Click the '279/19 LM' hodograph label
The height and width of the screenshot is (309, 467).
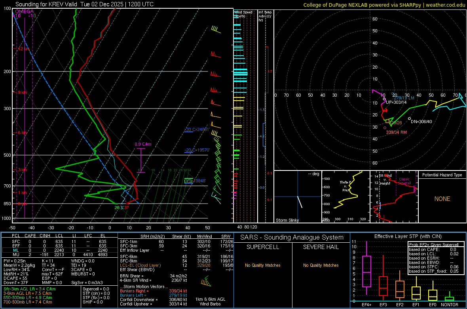pyautogui.click(x=404, y=98)
